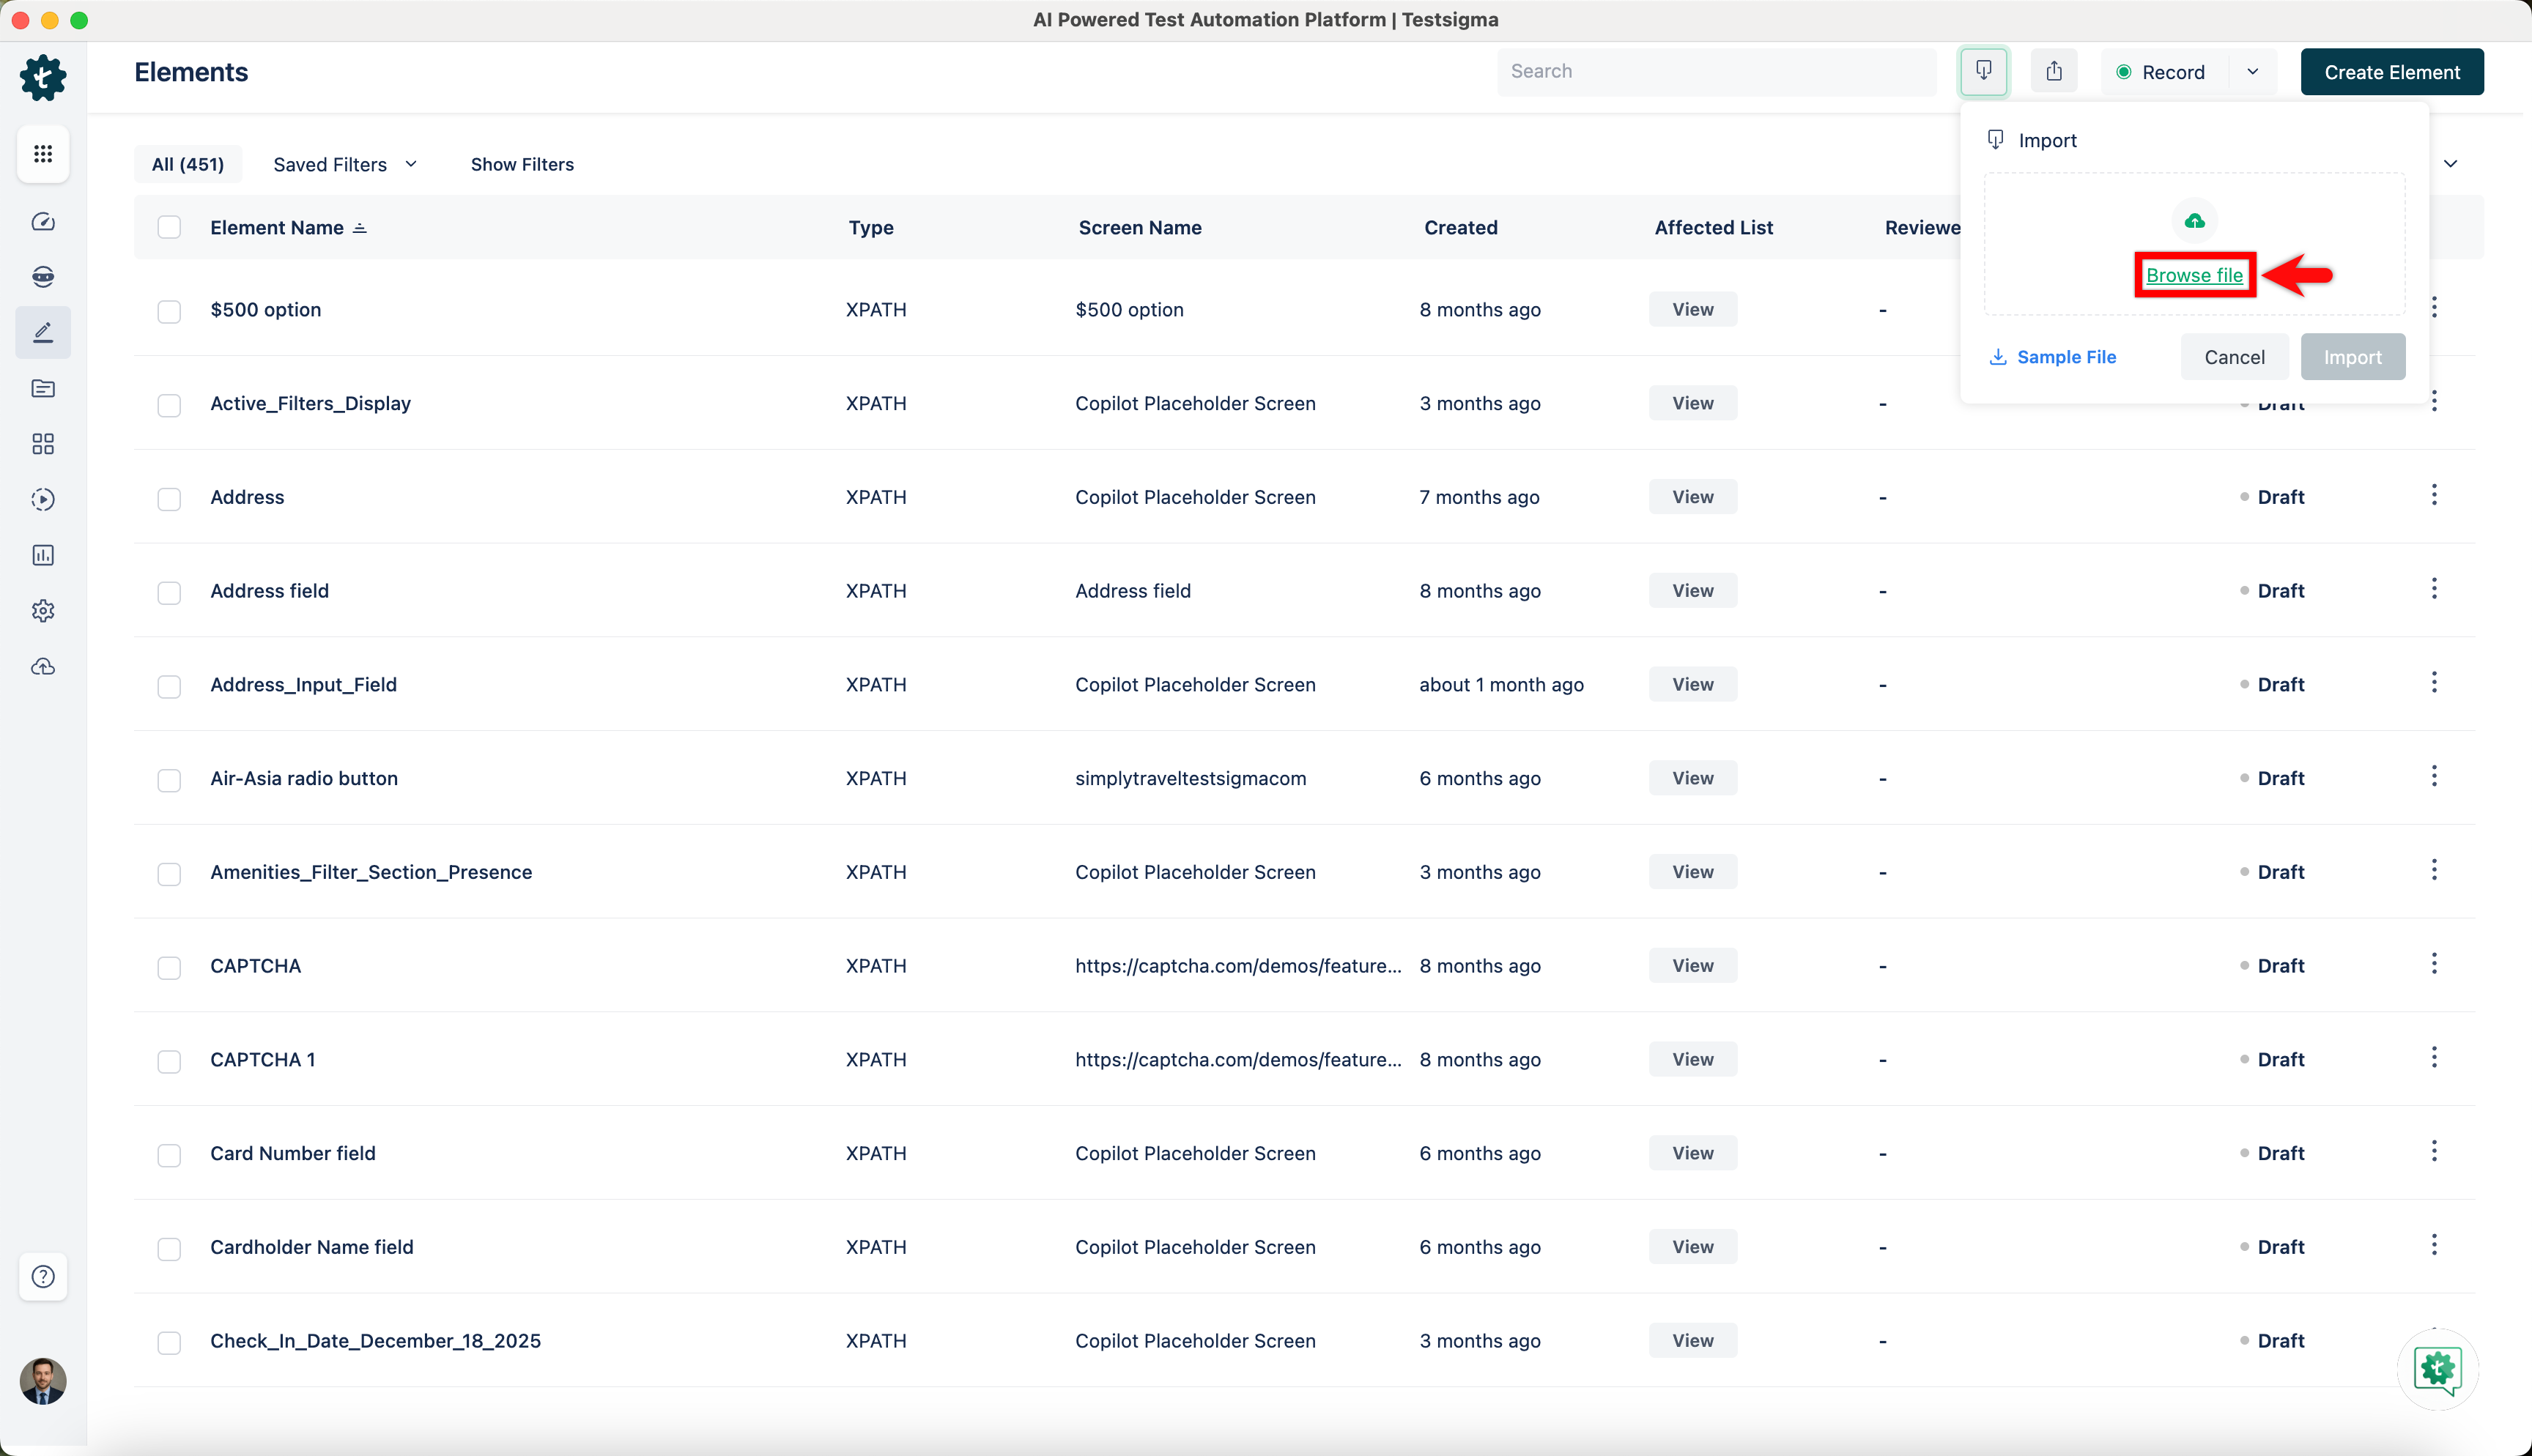
Task: Click Show Filters option
Action: (522, 164)
